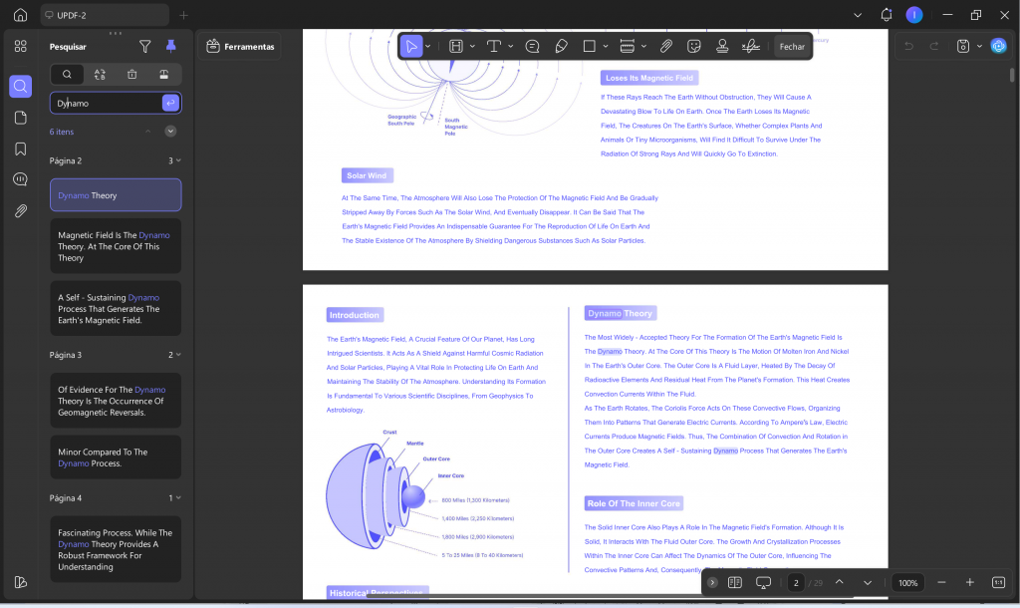Switch to the fourth search mode tab

pos(164,74)
